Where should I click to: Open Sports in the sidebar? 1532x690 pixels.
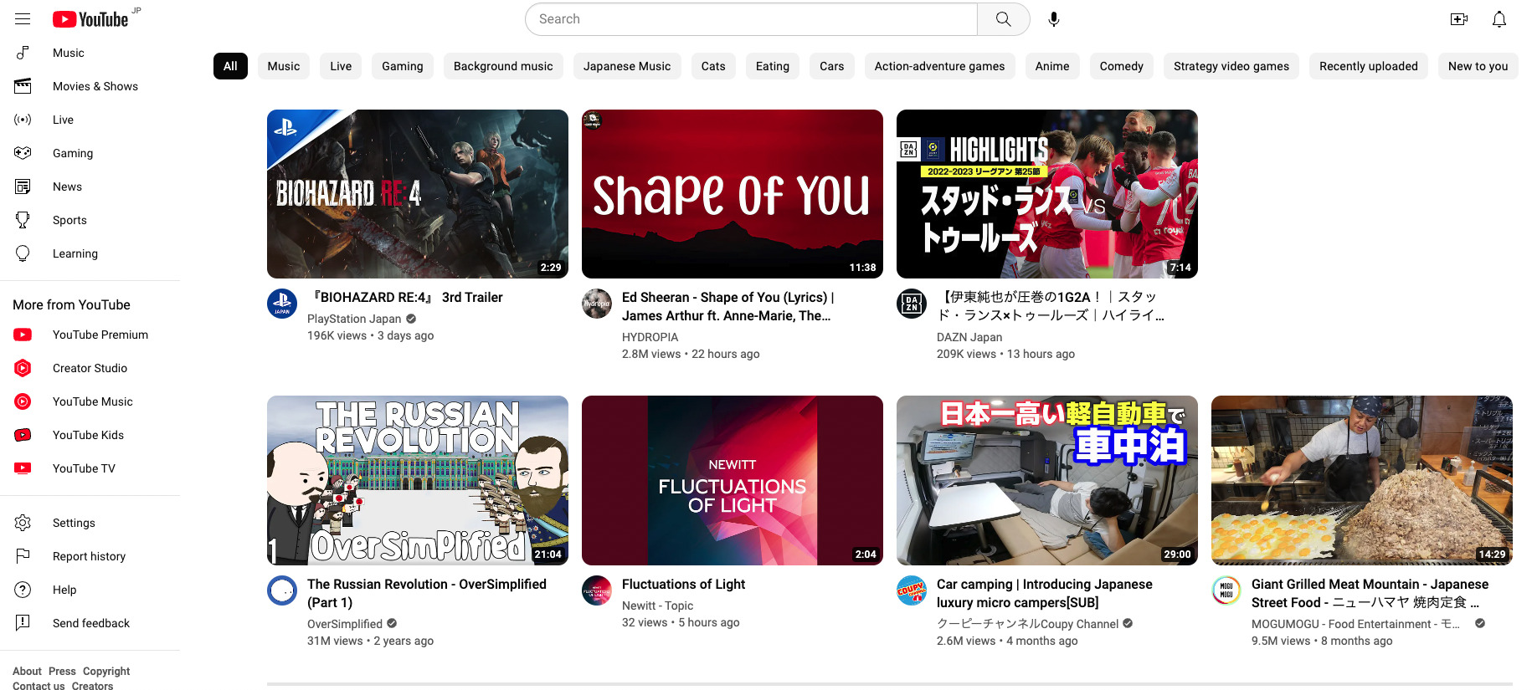pyautogui.click(x=90, y=220)
